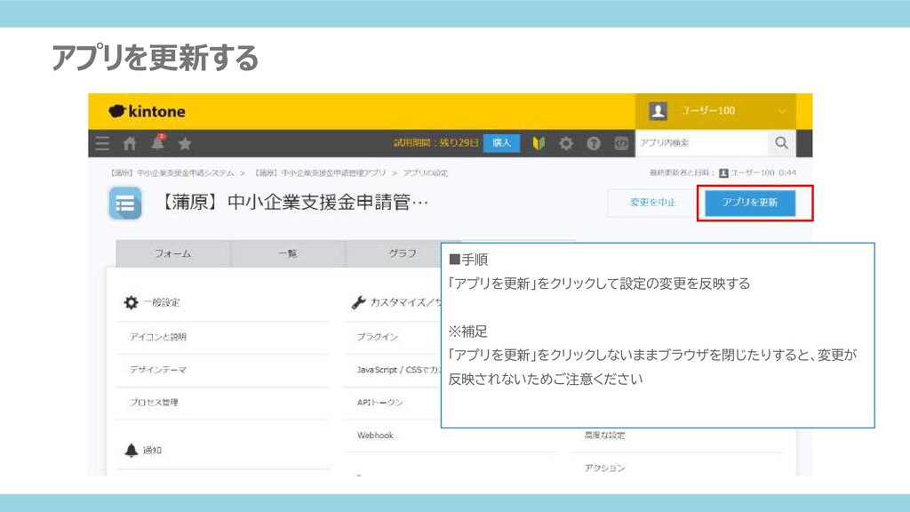The height and width of the screenshot is (512, 910).
Task: Click the 変更を中止 button
Action: (653, 203)
